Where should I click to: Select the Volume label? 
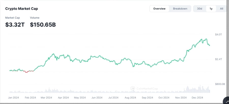pyautogui.click(x=35, y=18)
